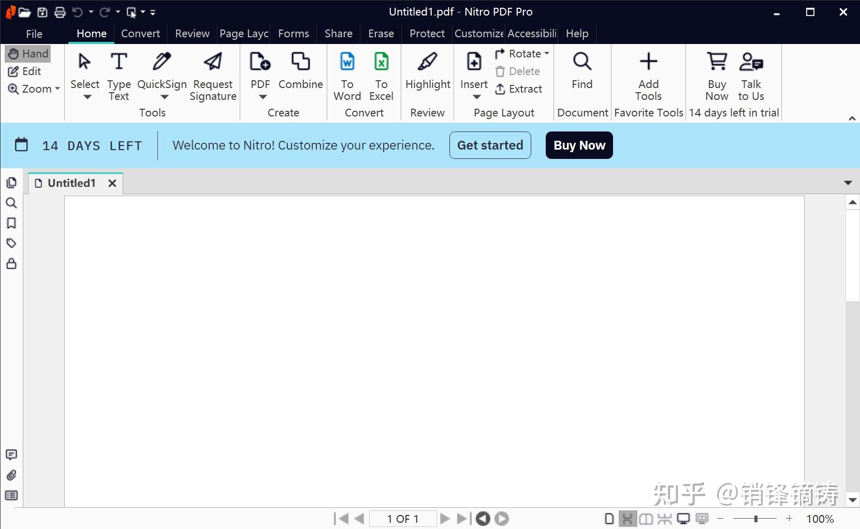860x529 pixels.
Task: Open the tags panel in the sidebar
Action: point(11,243)
